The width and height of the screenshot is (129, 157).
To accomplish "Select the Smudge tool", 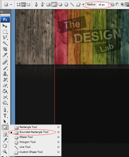I will (5, 97).
